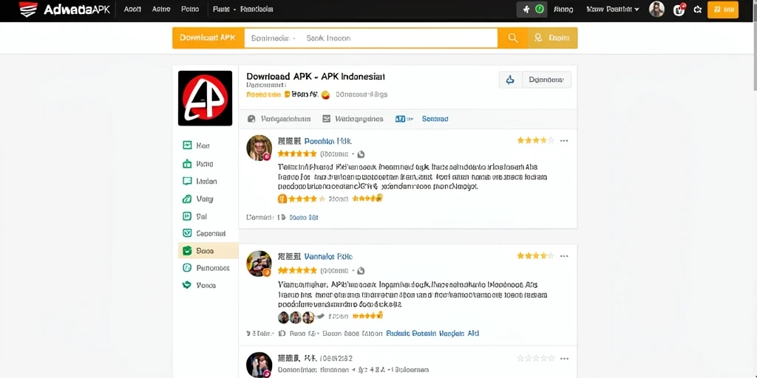Open the third reviewer's avatar picture

click(259, 365)
